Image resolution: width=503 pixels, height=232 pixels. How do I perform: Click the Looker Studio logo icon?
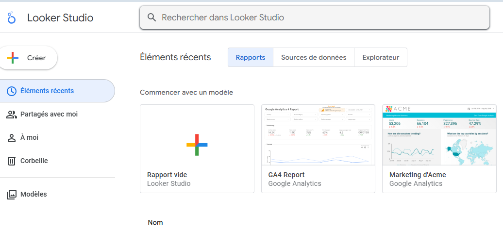pyautogui.click(x=12, y=17)
